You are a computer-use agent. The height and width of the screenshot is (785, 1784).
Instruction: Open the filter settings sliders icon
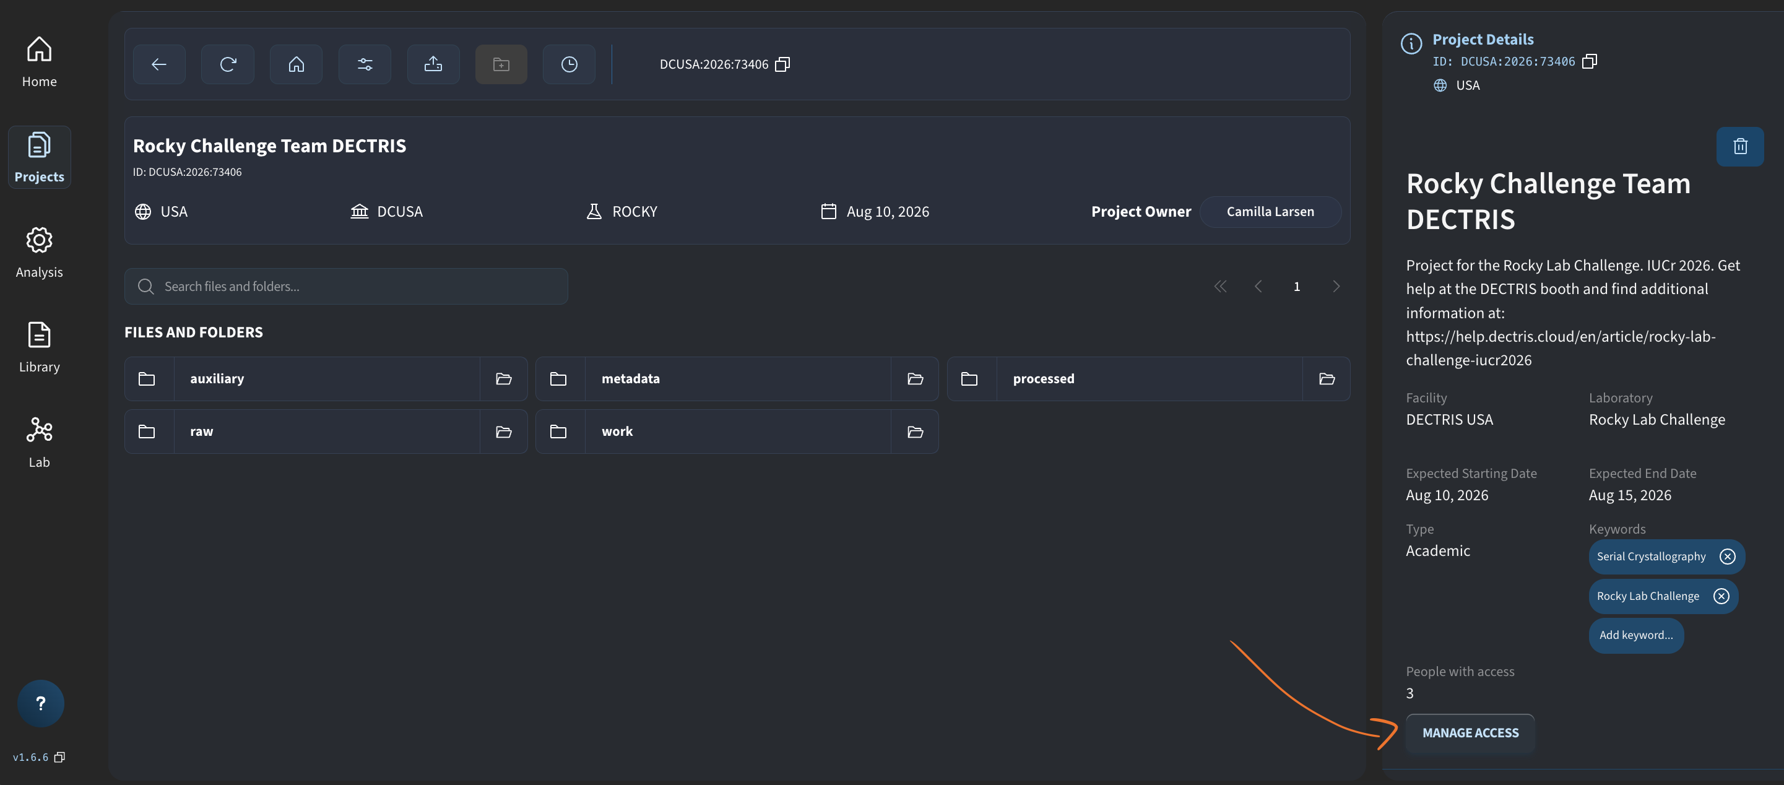coord(365,64)
